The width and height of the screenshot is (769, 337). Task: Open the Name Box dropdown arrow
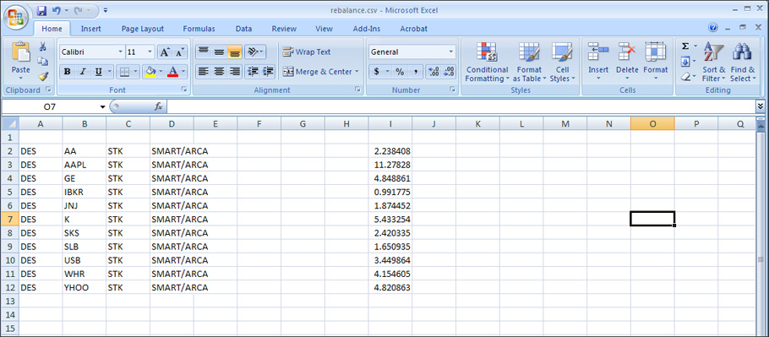[102, 106]
